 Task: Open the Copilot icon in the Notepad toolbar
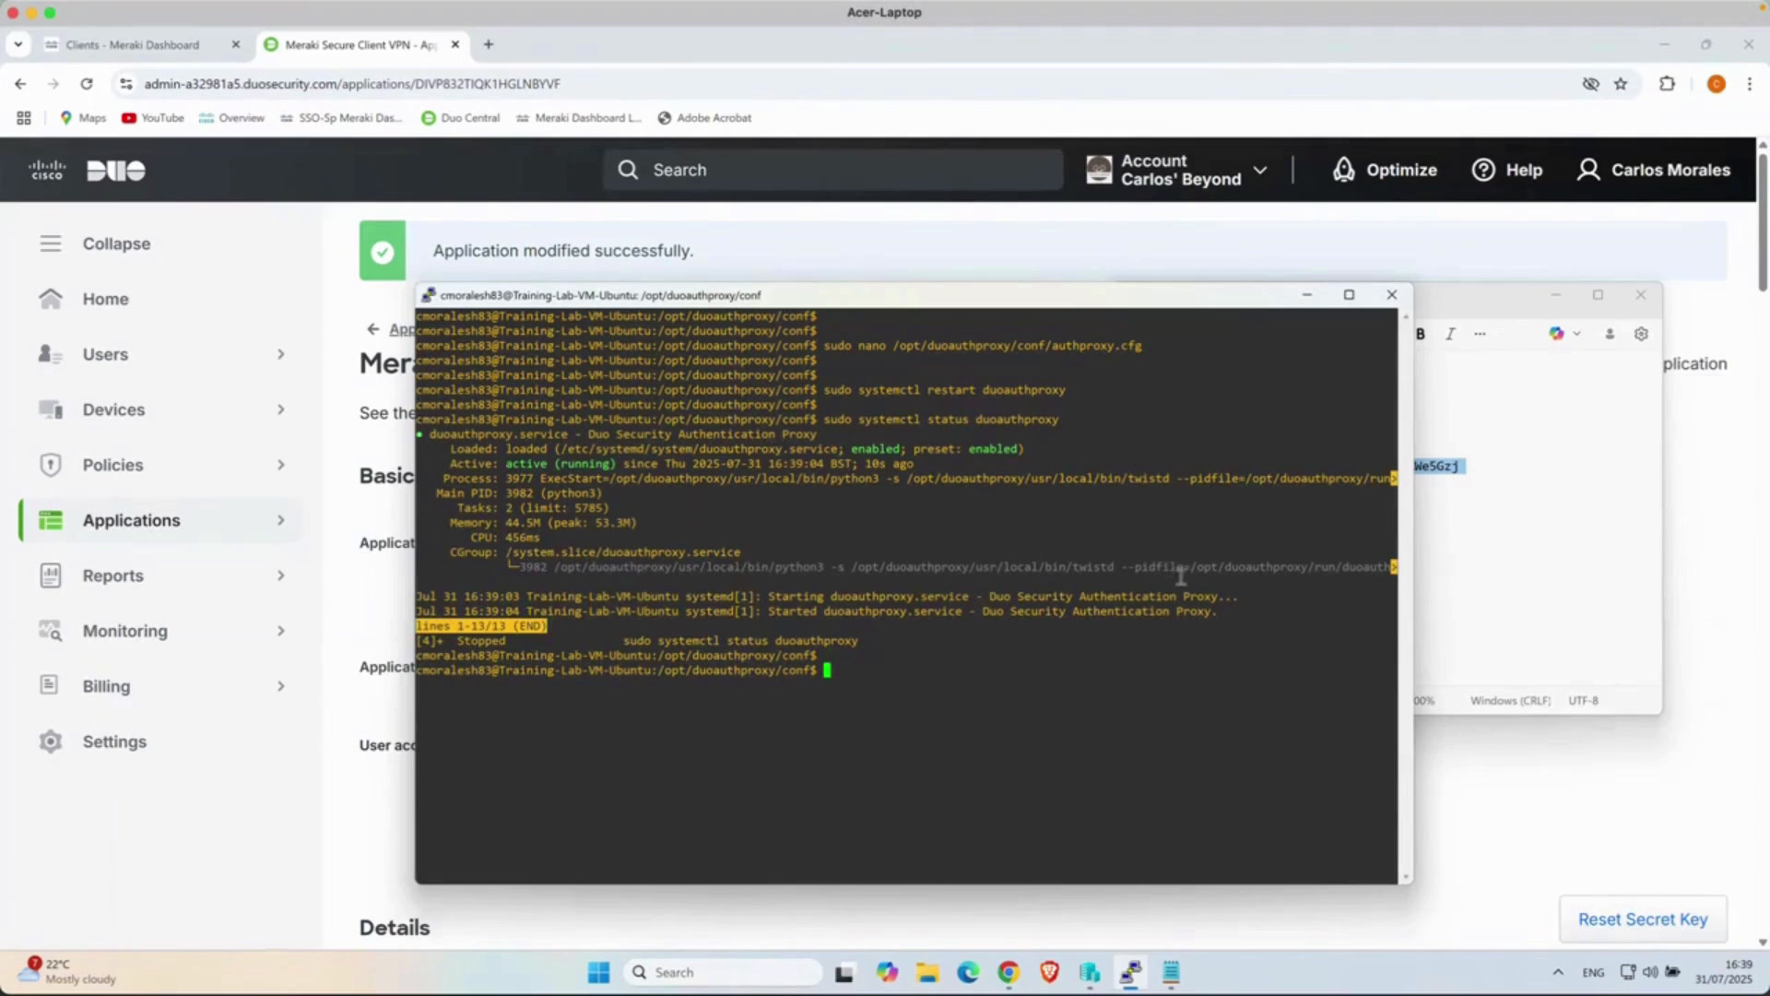click(x=1557, y=334)
